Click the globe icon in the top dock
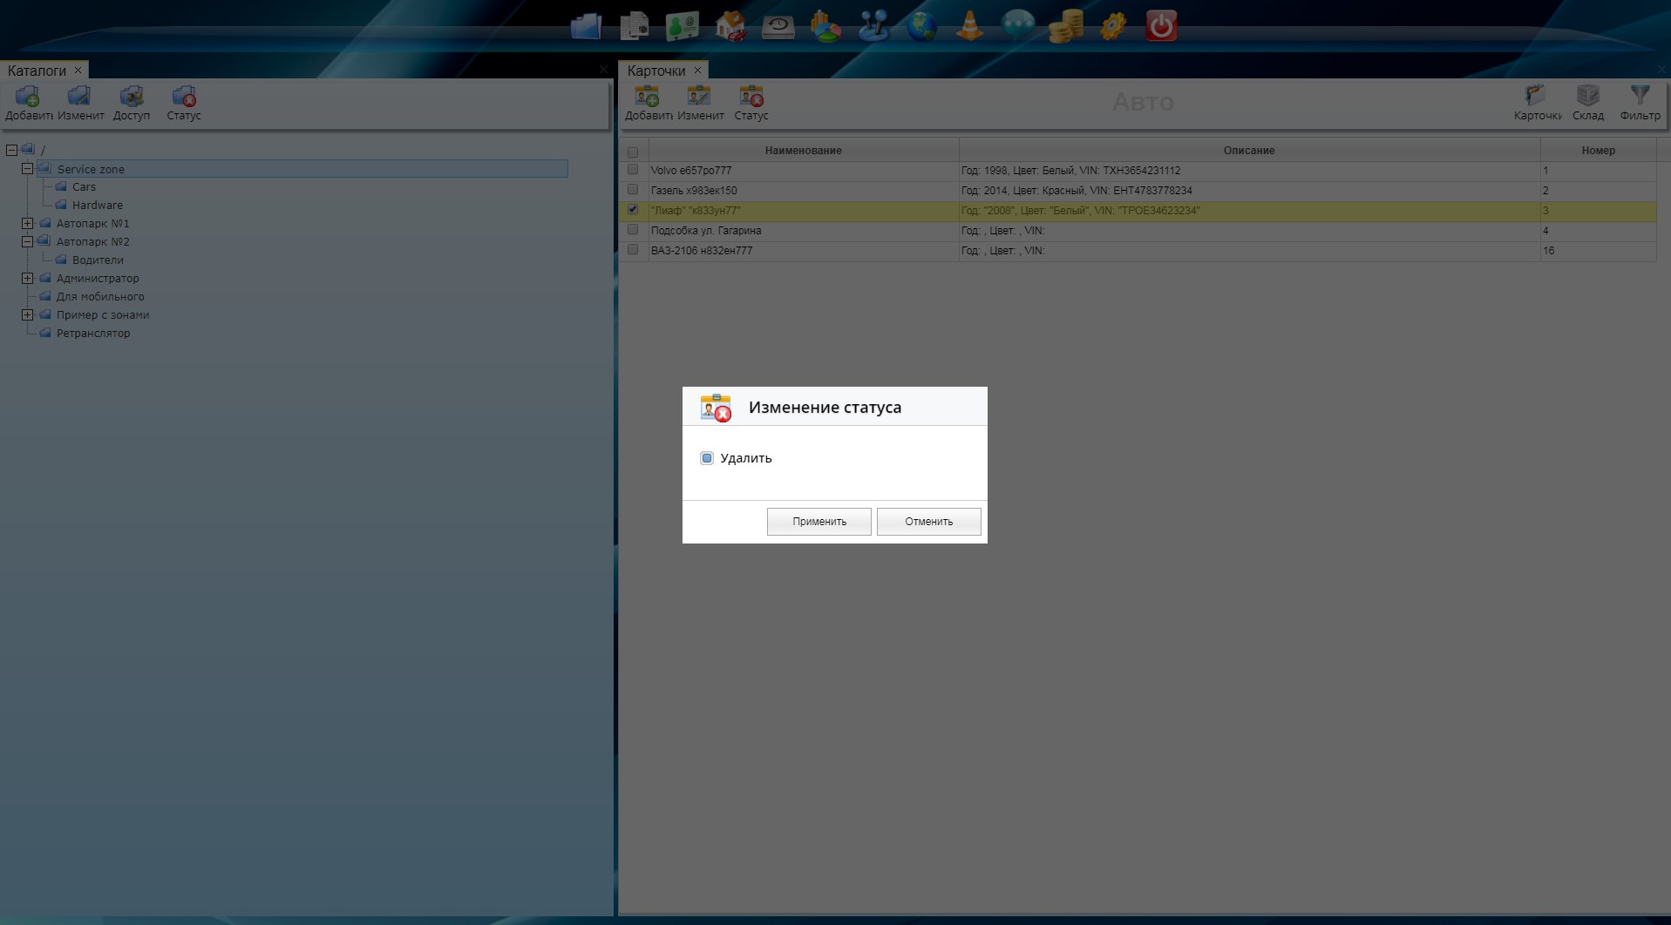The image size is (1671, 925). (x=921, y=26)
